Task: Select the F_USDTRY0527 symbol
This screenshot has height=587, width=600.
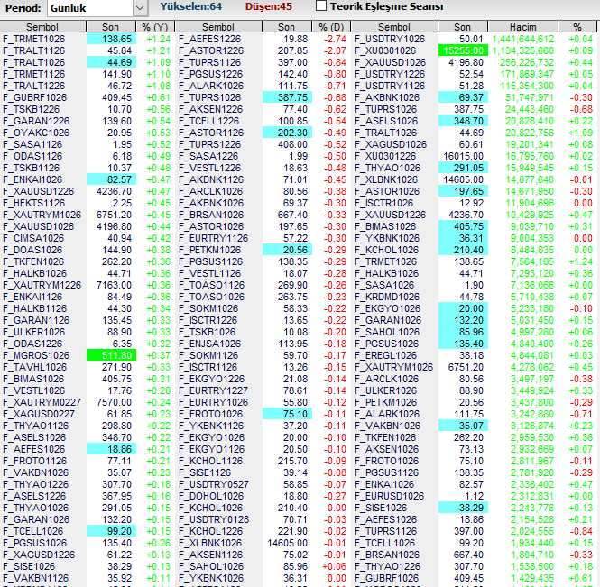Action: point(214,484)
